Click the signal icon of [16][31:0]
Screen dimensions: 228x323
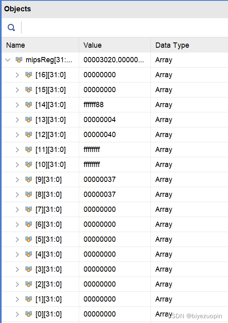(x=29, y=75)
